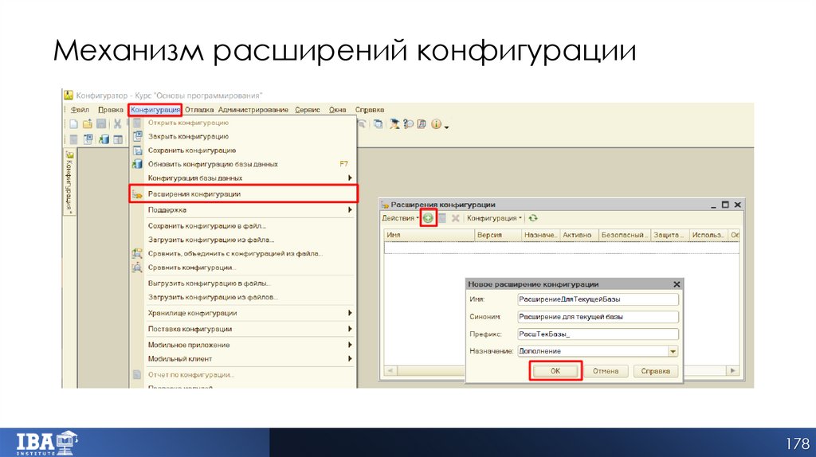Open the Назначение combo box arrow
The image size is (816, 457).
(673, 351)
